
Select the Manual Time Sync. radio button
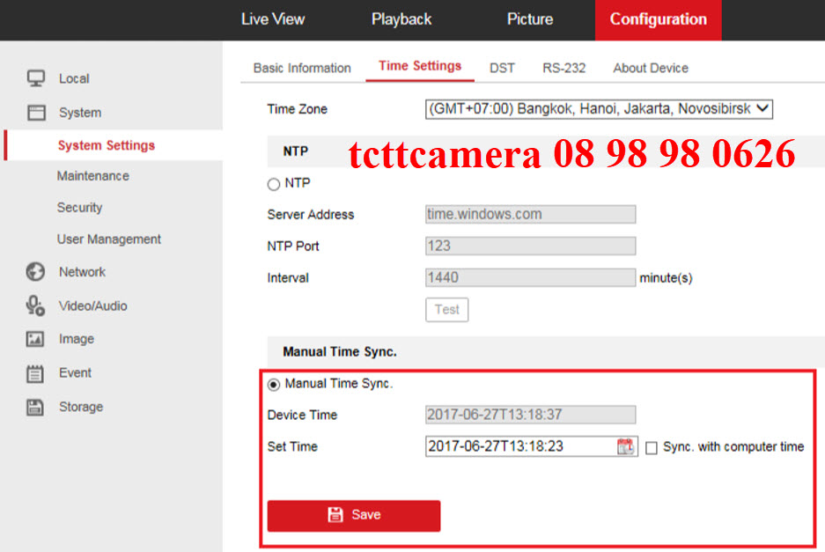click(x=274, y=384)
